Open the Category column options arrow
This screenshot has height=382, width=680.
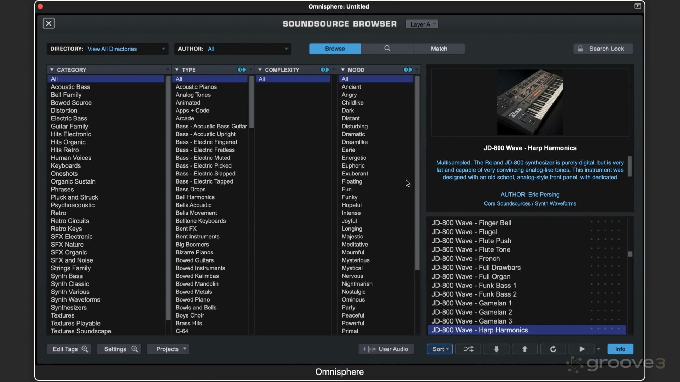click(168, 70)
